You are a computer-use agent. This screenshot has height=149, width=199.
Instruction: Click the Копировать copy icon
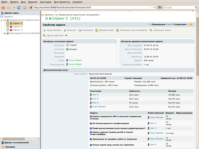[80, 30]
